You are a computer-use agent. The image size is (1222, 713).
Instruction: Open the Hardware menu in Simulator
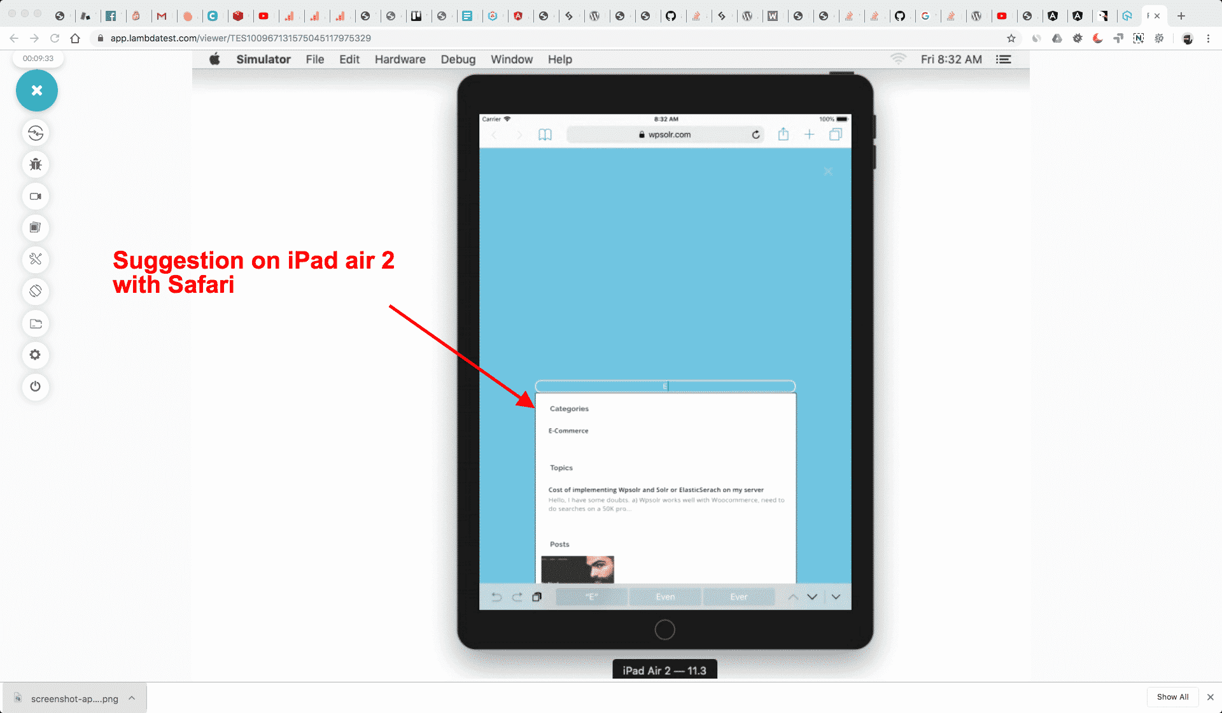click(x=400, y=59)
